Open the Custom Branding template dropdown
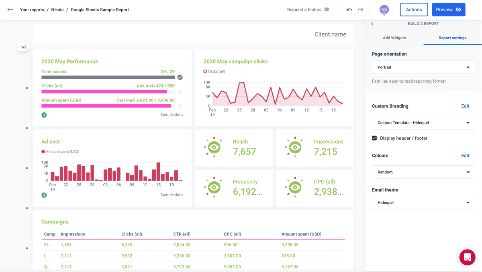This screenshot has width=482, height=272. pyautogui.click(x=423, y=122)
